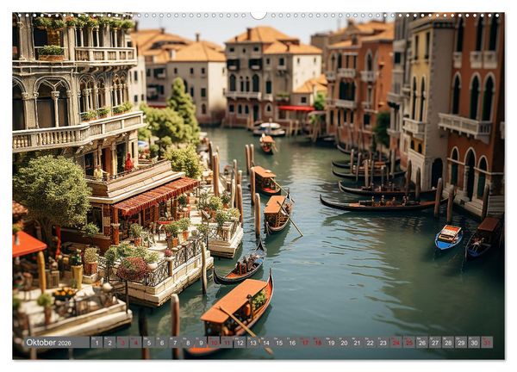The height and width of the screenshot is (372, 517).
Task: Click day 8 in the date row
Action: (188, 343)
